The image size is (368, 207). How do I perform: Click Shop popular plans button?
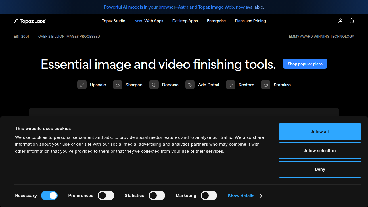(305, 64)
